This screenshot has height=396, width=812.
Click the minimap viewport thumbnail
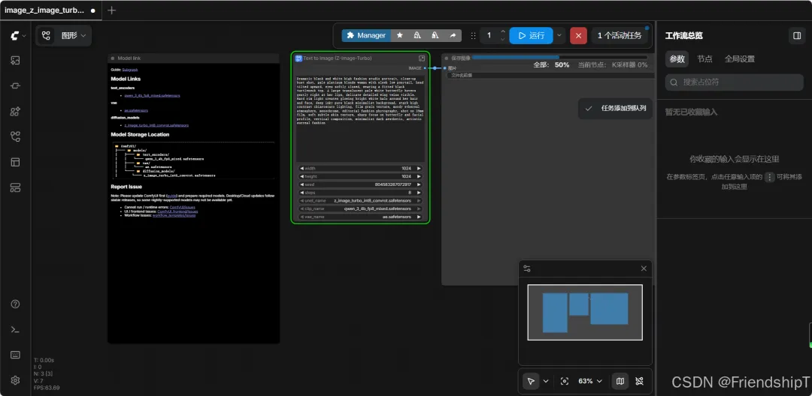click(585, 312)
